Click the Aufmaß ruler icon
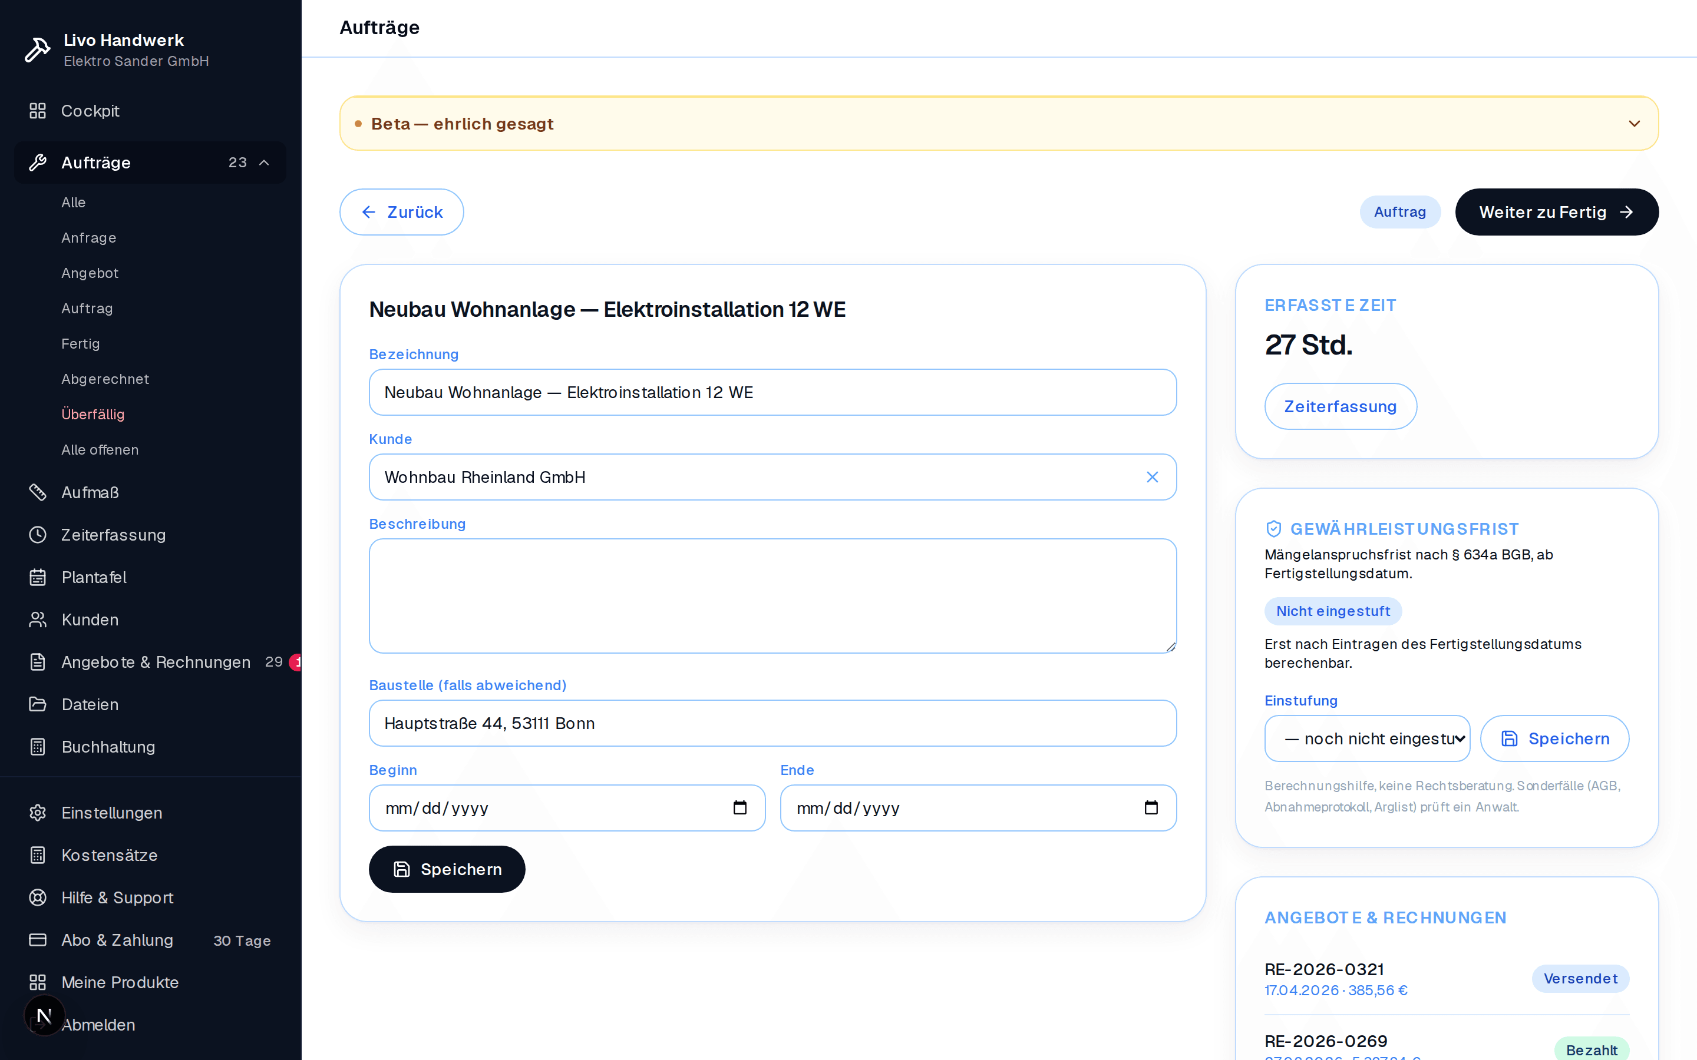The width and height of the screenshot is (1697, 1060). [38, 492]
